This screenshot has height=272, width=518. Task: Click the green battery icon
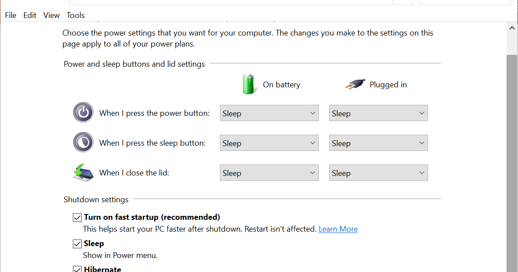(x=248, y=84)
